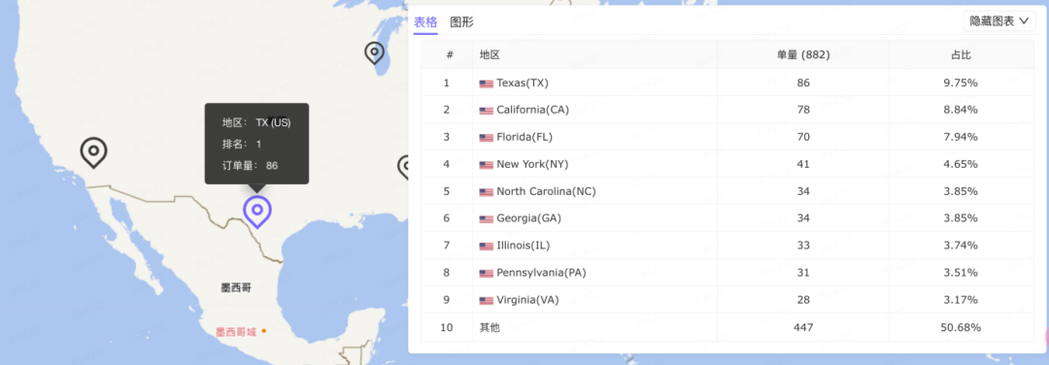The width and height of the screenshot is (1049, 365).
Task: Click the tooltip line 订单量: 86
Action: 251,165
